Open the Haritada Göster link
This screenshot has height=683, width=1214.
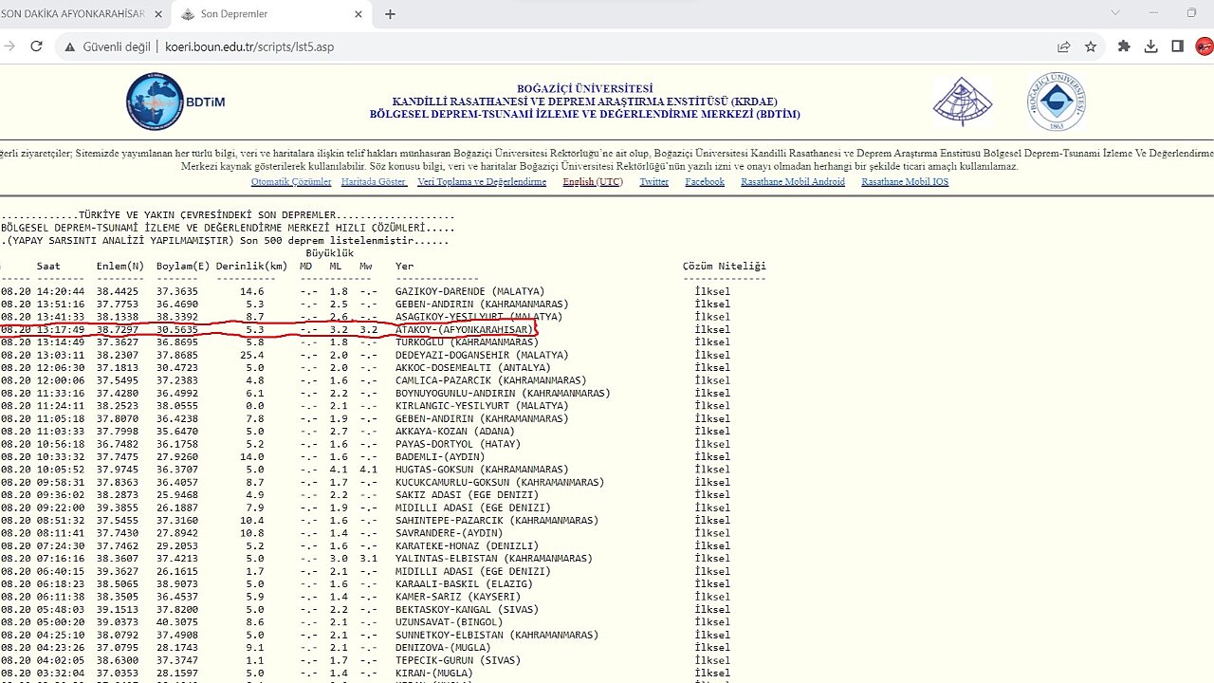374,182
